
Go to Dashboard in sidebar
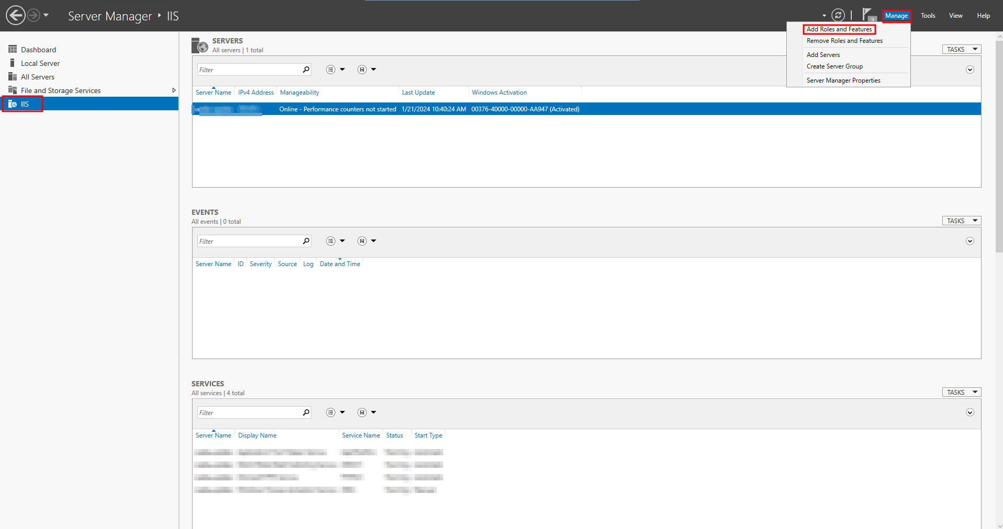point(38,50)
